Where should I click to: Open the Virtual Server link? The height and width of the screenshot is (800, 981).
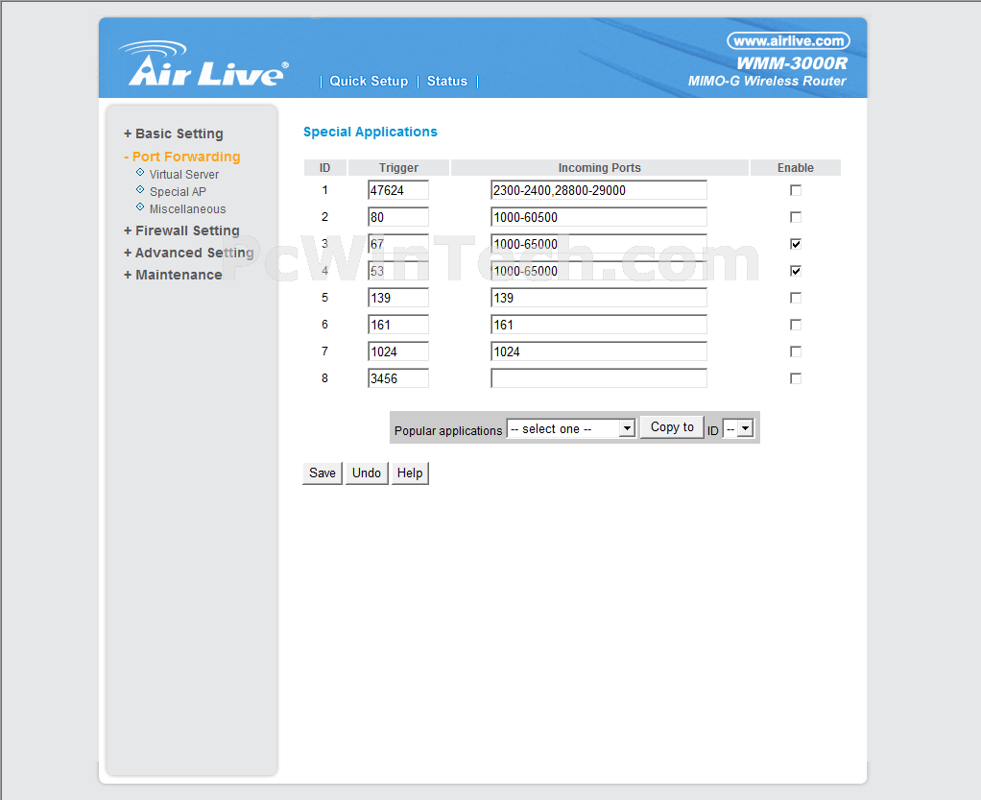pos(184,175)
